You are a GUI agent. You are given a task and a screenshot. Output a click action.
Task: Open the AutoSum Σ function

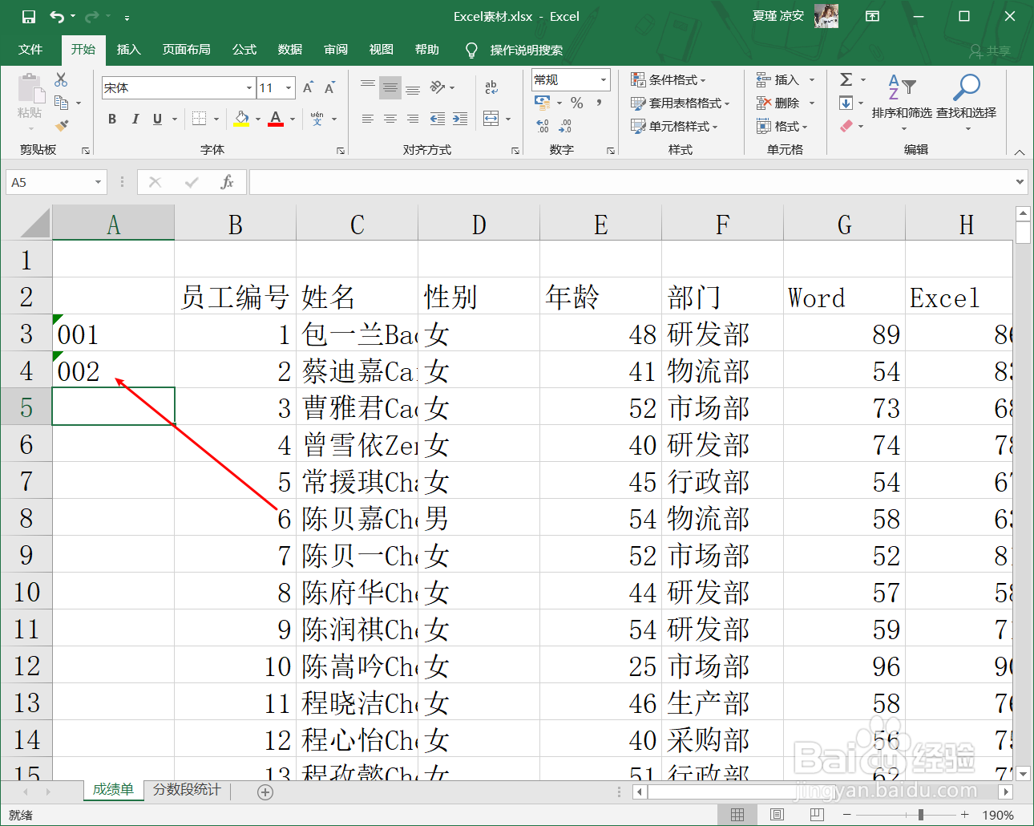(847, 79)
